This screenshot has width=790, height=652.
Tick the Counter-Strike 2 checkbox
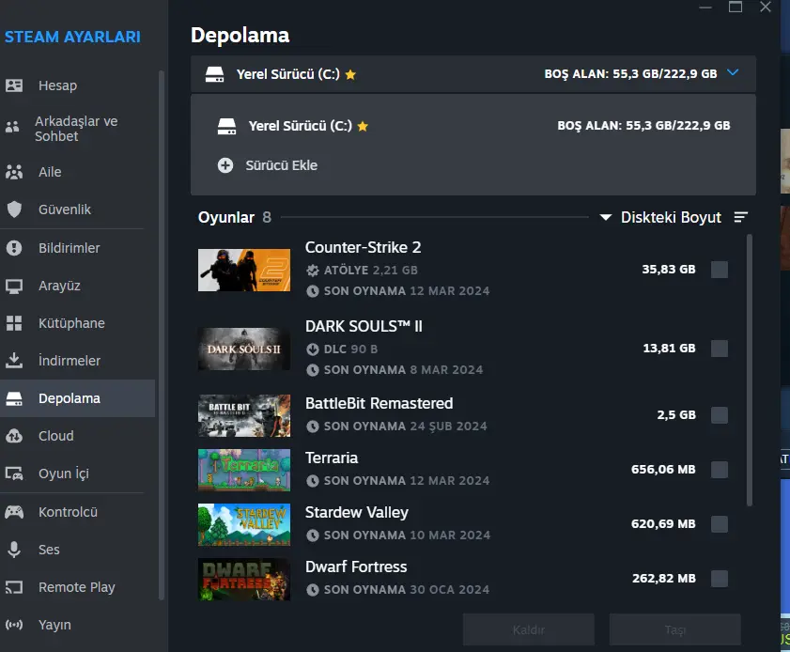click(720, 270)
